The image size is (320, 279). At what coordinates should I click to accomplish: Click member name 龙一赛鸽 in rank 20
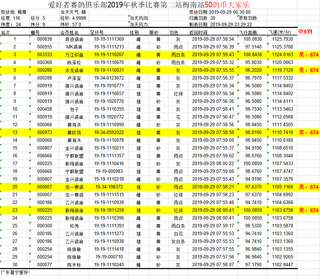[x=74, y=187]
